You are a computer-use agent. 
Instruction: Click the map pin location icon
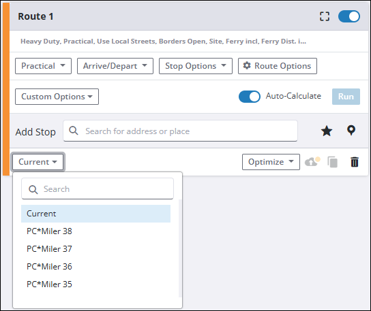[x=351, y=131]
